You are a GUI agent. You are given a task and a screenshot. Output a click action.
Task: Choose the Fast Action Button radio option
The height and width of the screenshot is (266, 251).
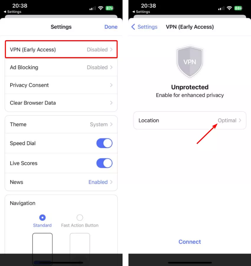click(80, 218)
